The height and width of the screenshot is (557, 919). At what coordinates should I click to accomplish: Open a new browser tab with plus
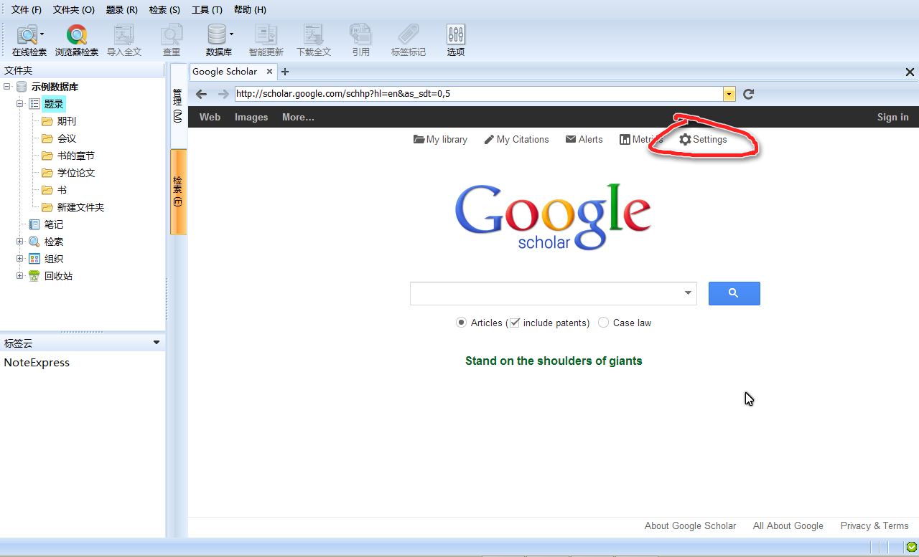click(x=285, y=72)
